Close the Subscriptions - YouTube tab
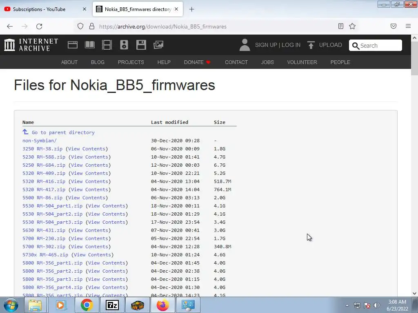The width and height of the screenshot is (418, 313). click(84, 9)
